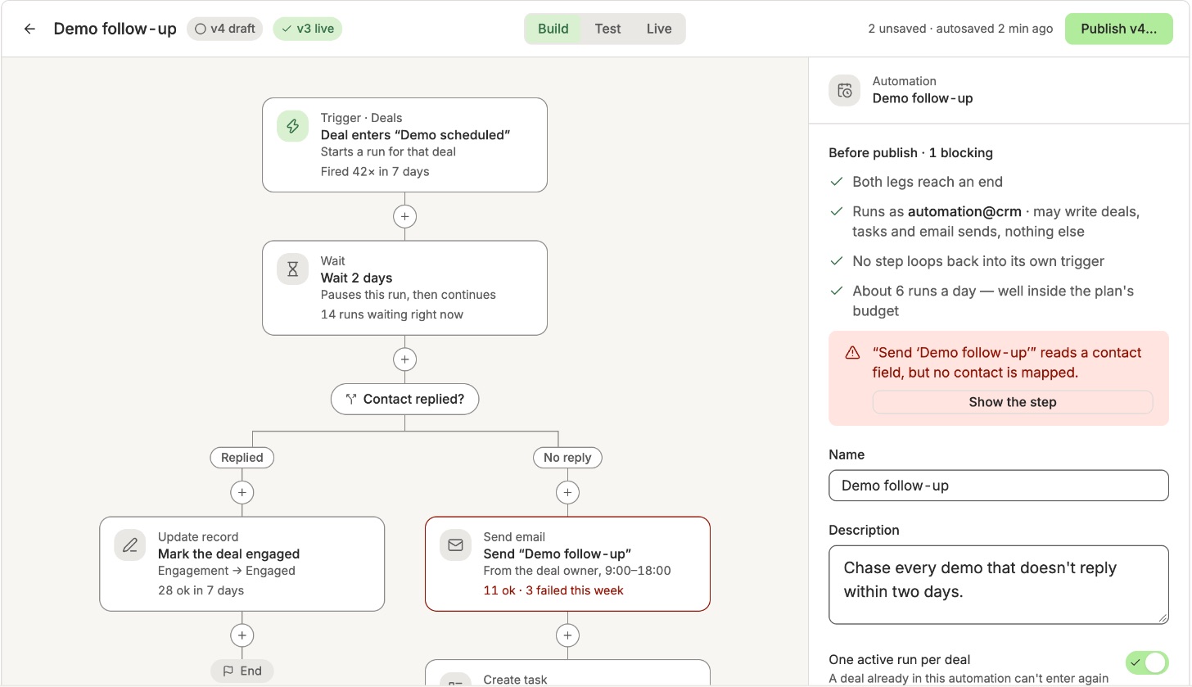Click the automation calendar icon in side panel
Screen dimensions: 1192x687
[x=845, y=90]
